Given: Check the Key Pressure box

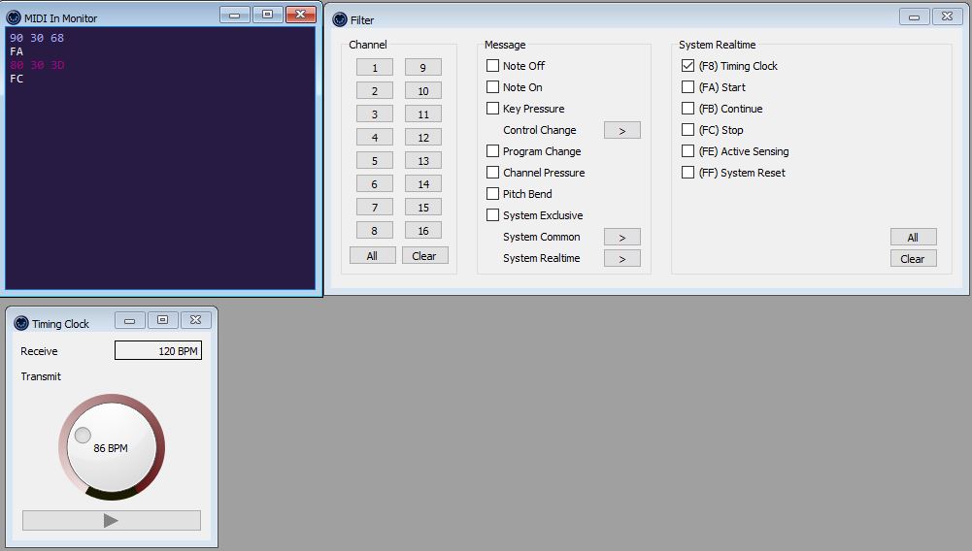Looking at the screenshot, I should point(493,109).
